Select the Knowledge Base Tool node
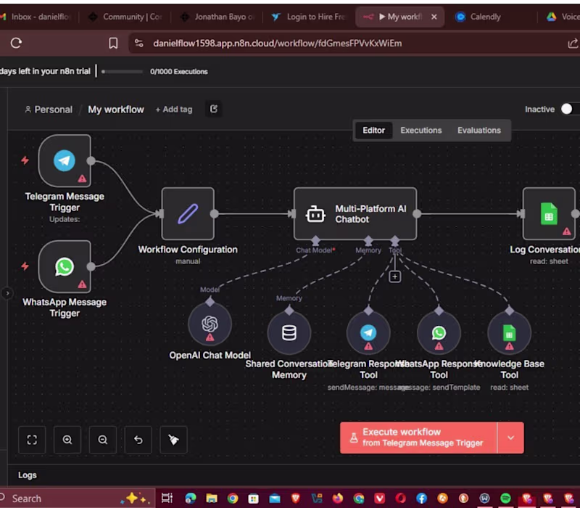580x508 pixels. click(x=510, y=333)
